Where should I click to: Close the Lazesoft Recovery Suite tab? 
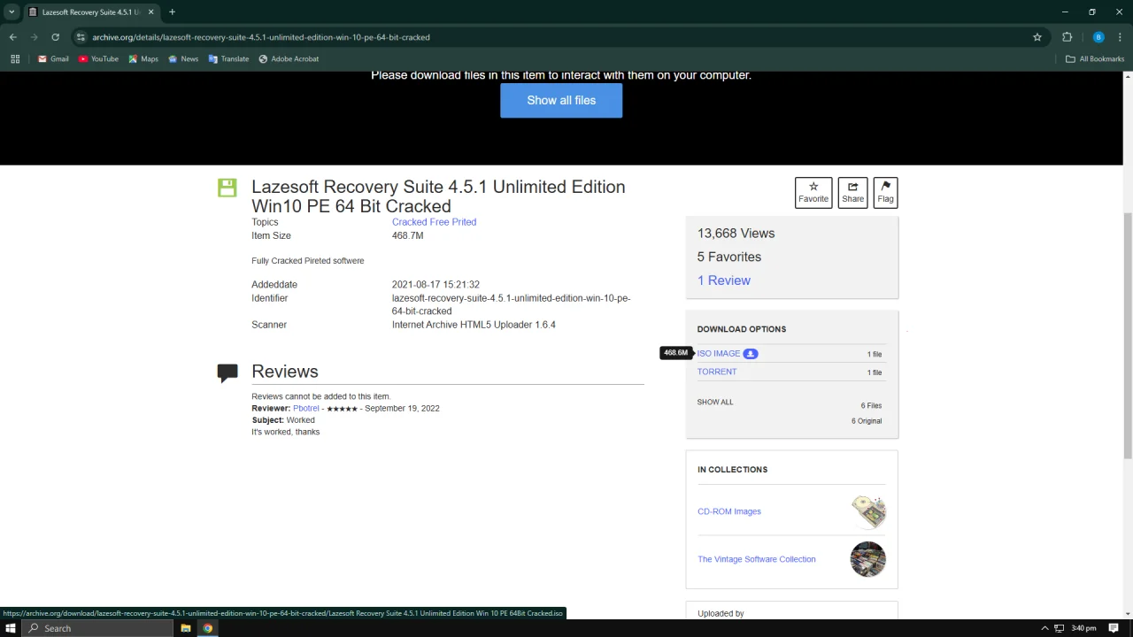point(150,12)
